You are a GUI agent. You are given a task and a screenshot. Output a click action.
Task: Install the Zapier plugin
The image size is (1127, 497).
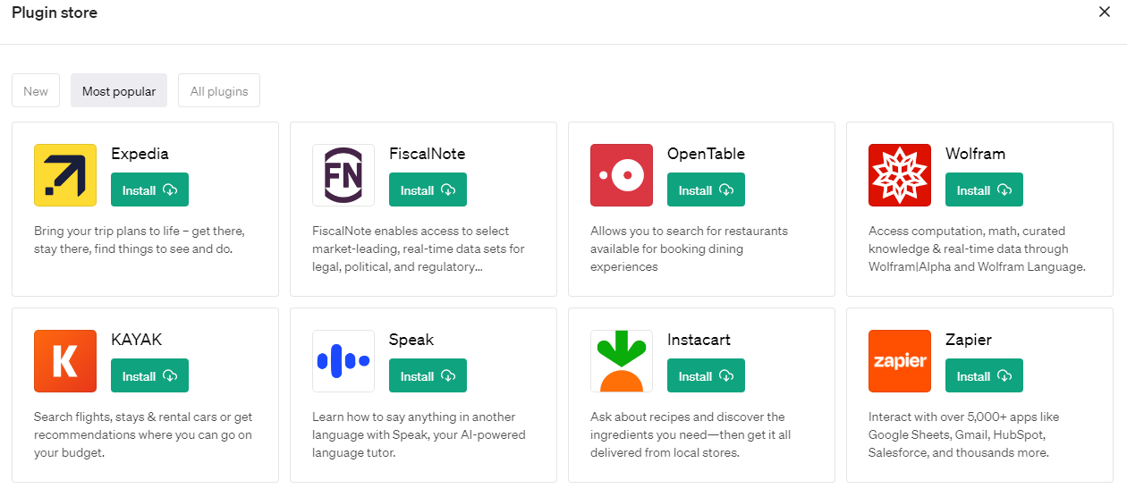(x=984, y=375)
